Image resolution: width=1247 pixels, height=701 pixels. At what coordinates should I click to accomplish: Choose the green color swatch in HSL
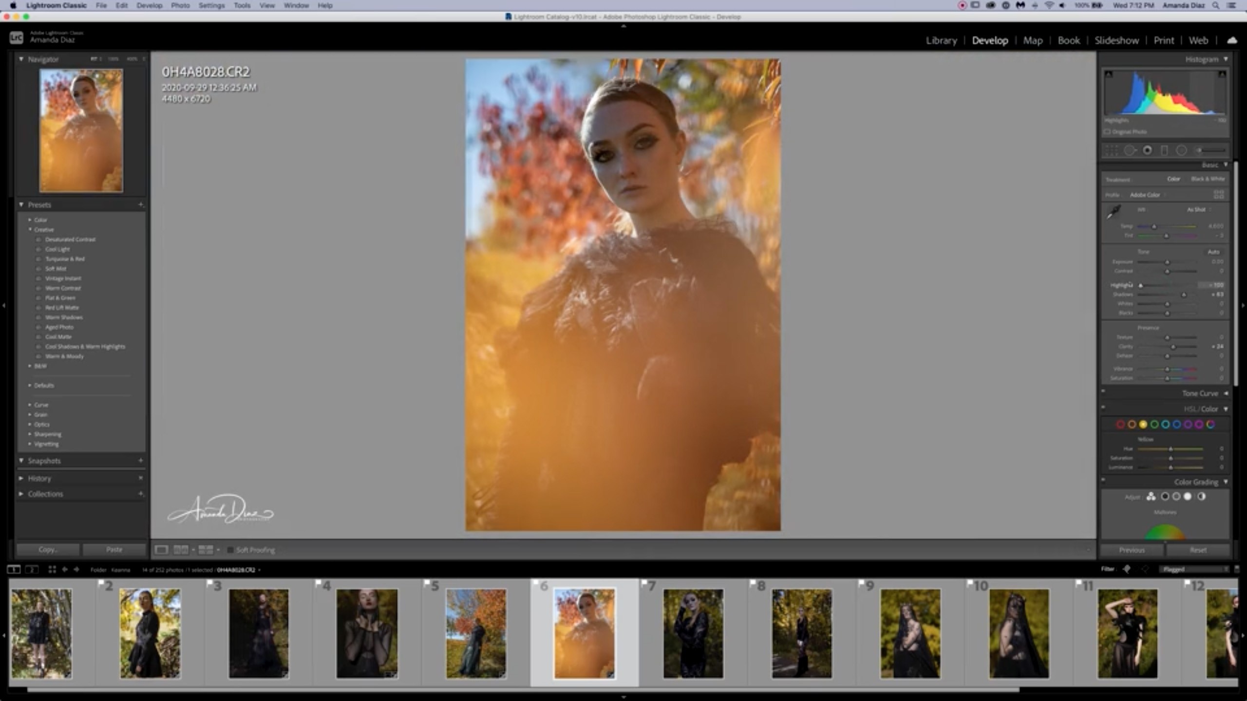(x=1154, y=424)
